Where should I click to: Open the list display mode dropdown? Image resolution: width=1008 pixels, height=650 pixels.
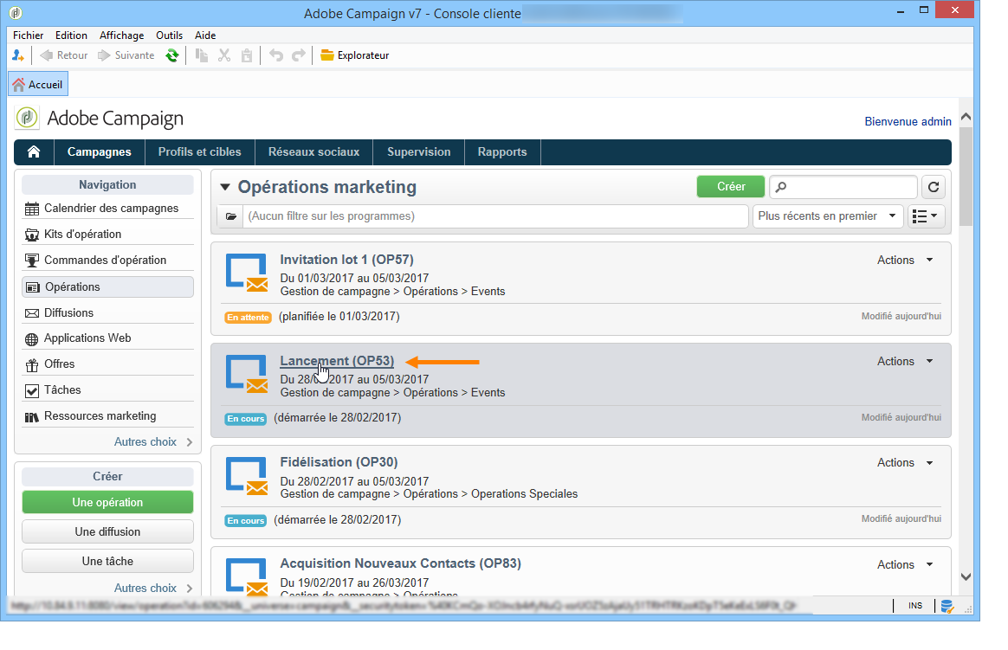(927, 216)
